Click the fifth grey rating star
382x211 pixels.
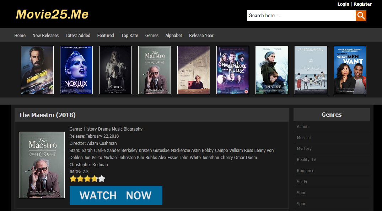click(x=102, y=179)
